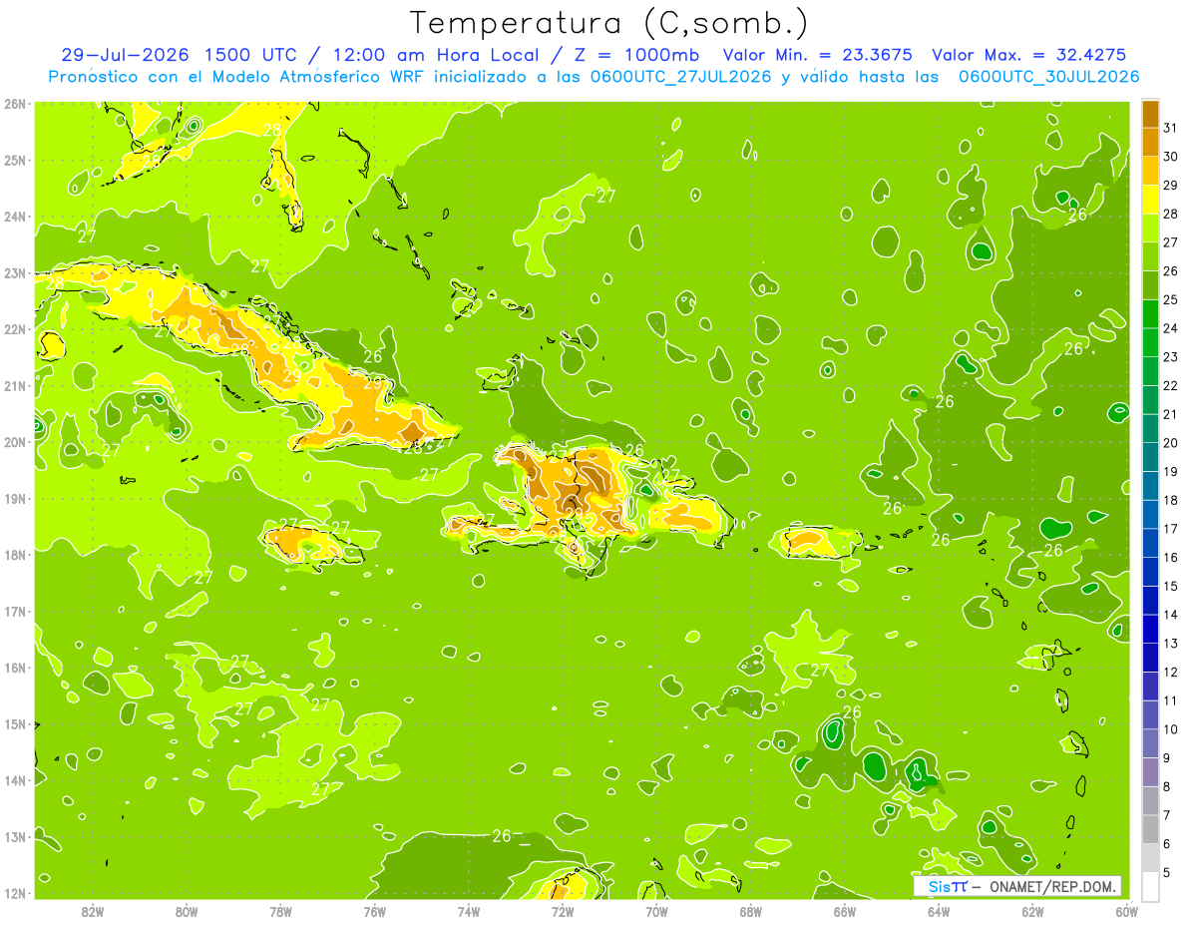Click legend value "23" on the color scale
This screenshot has height=925, width=1197.
1171,357
